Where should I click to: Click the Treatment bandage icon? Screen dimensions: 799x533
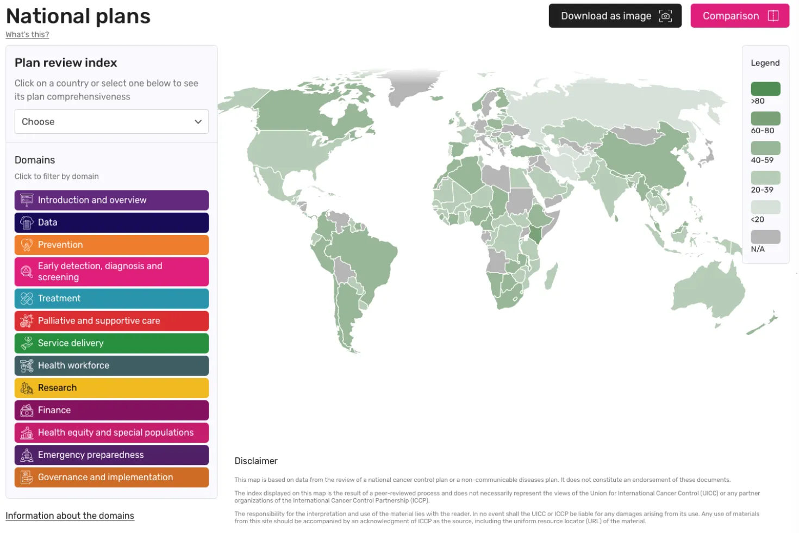tap(27, 299)
